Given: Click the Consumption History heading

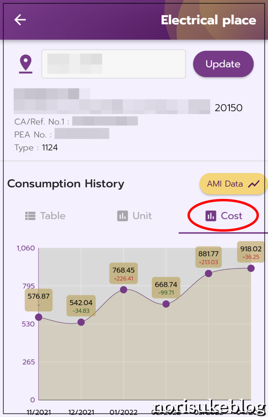Looking at the screenshot, I should click(x=66, y=184).
